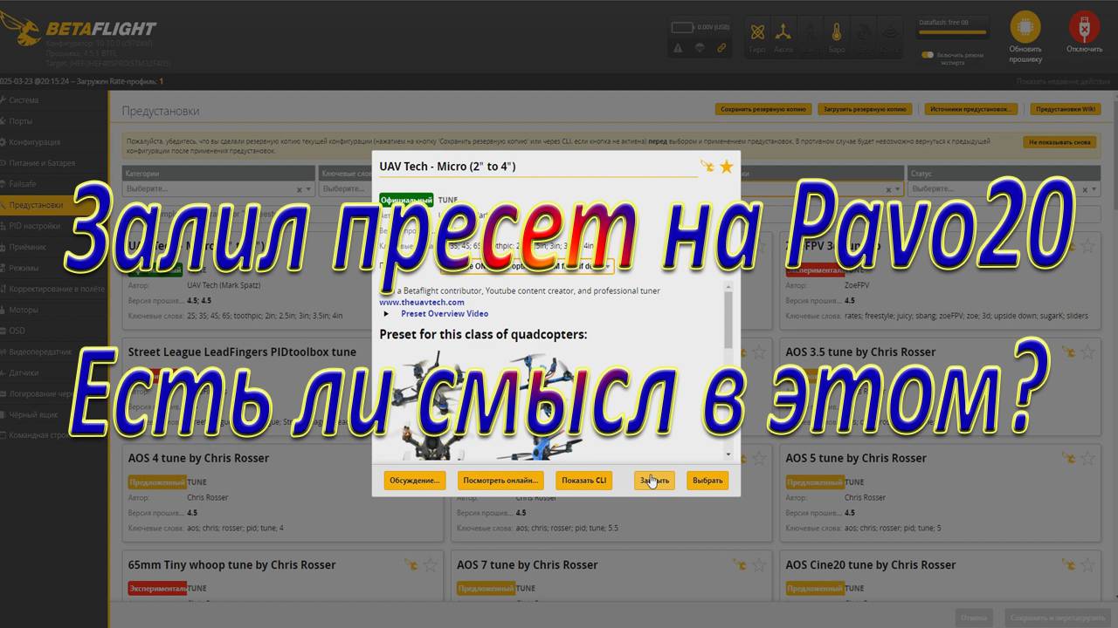Open the Режимы tab in the sidebar
1118x628 pixels.
(x=53, y=268)
